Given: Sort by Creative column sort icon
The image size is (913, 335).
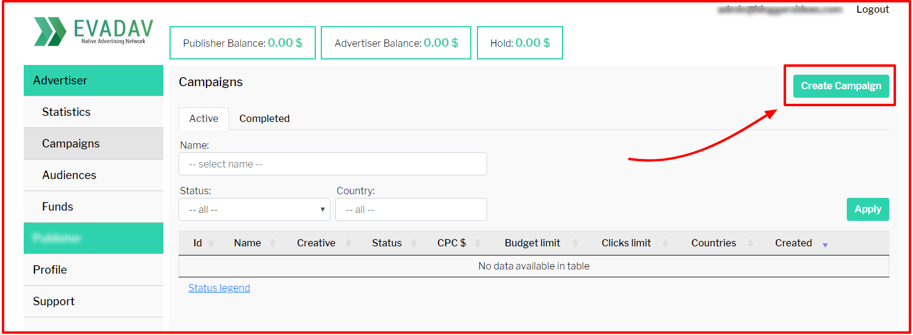Looking at the screenshot, I should click(348, 243).
